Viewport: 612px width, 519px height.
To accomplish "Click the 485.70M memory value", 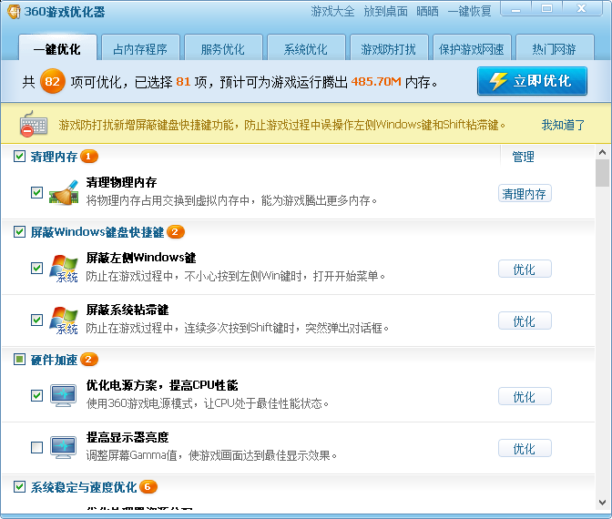I will [376, 82].
